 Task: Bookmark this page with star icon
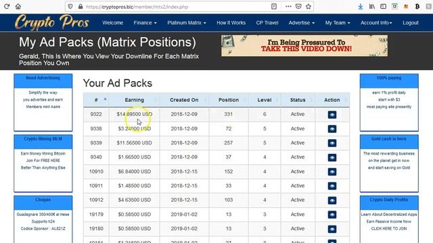[309, 6]
